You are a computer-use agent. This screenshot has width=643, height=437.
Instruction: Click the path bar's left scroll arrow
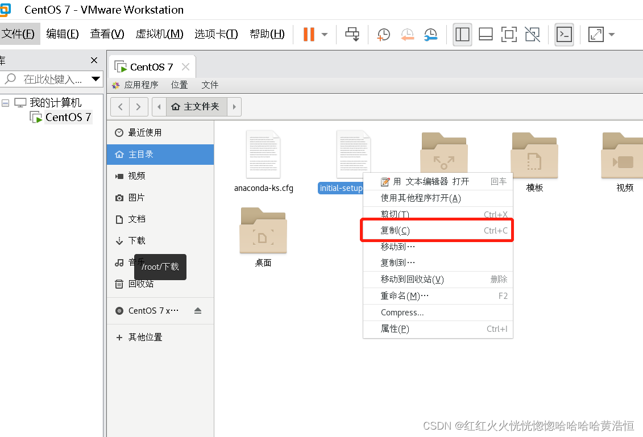click(159, 107)
